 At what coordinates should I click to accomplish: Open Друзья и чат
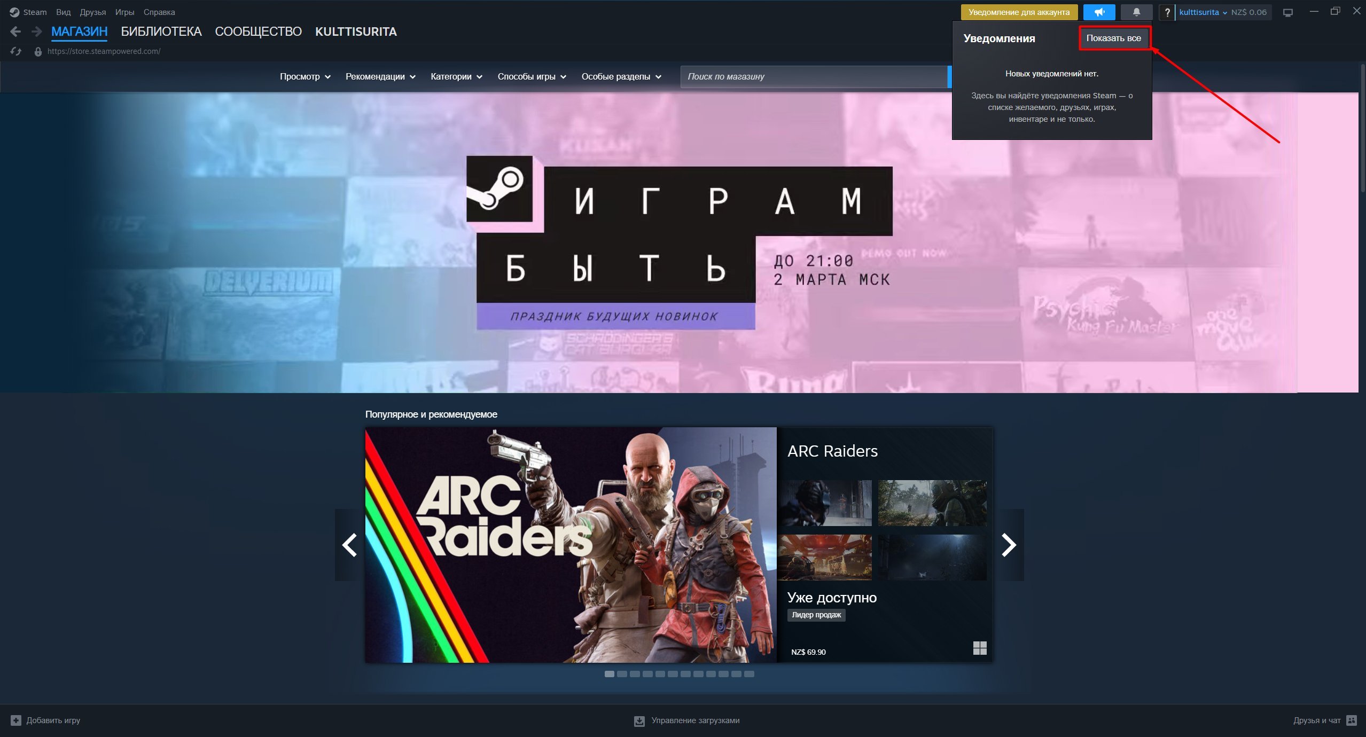point(1317,720)
